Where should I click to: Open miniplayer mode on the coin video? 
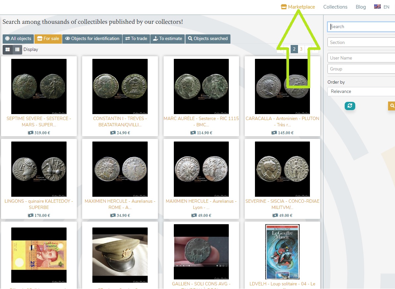click(x=220, y=265)
